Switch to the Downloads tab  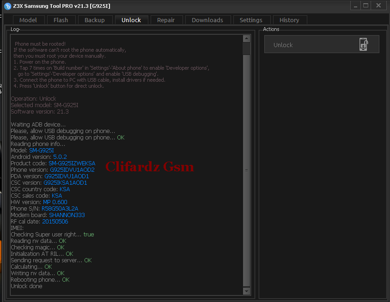click(x=207, y=20)
